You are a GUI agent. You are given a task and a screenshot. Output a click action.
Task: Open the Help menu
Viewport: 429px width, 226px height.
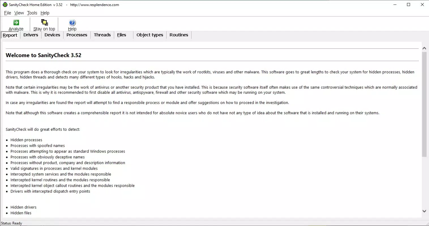coord(45,13)
